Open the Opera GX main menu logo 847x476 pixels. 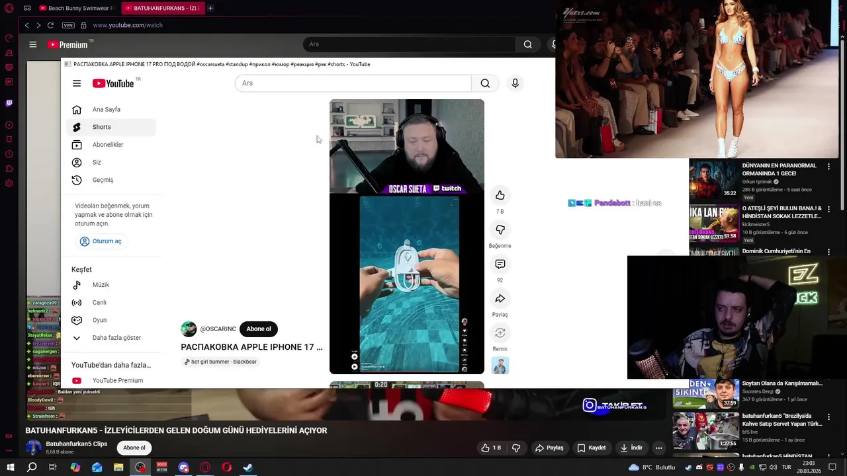click(x=9, y=8)
